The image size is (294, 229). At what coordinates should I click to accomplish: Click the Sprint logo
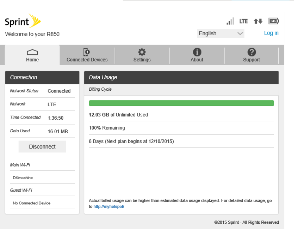coord(23,21)
